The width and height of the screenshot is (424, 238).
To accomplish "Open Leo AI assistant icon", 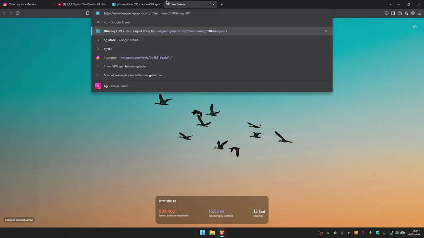I will tap(406, 13).
